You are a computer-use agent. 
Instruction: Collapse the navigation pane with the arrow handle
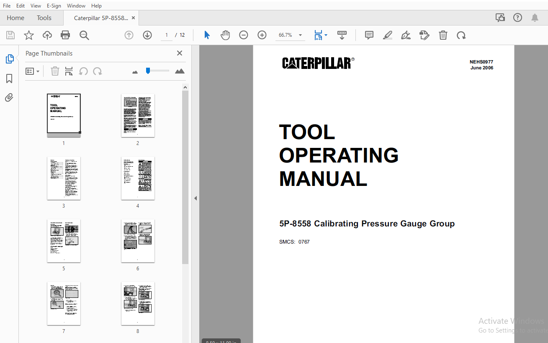click(x=195, y=198)
